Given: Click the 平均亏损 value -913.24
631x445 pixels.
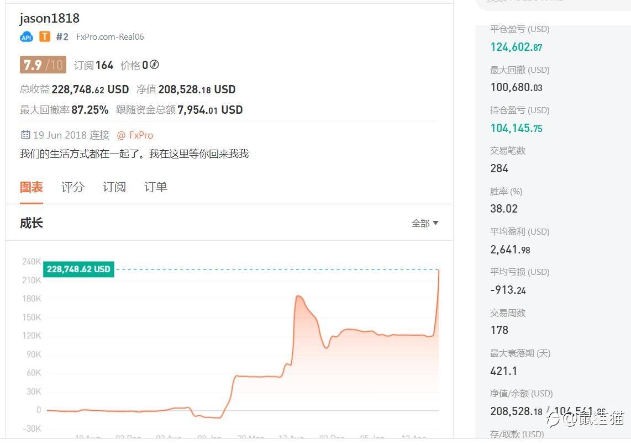Looking at the screenshot, I should coord(508,290).
